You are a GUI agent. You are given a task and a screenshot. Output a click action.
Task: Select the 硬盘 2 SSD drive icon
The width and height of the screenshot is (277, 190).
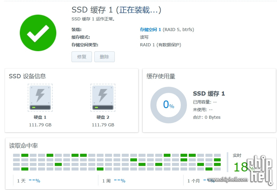point(103,98)
